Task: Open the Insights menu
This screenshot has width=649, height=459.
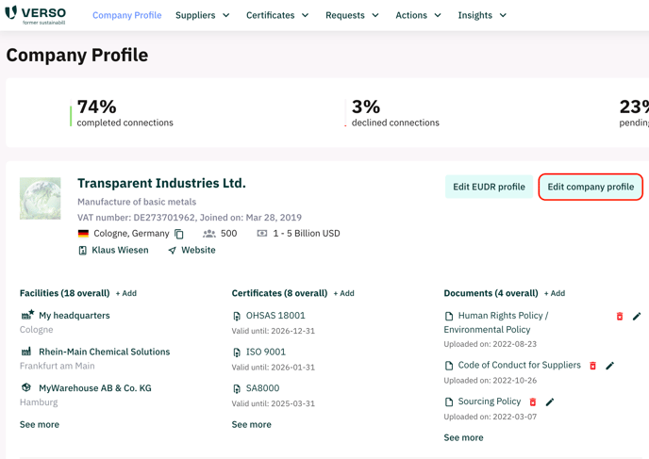Action: [475, 15]
